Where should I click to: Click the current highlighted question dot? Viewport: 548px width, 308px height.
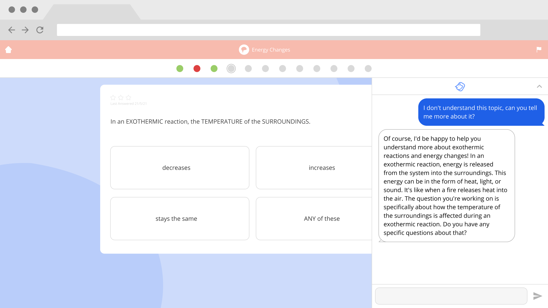(231, 68)
